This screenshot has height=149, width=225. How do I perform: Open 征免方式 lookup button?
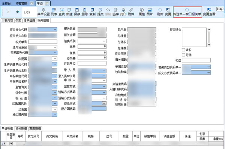point(104,103)
